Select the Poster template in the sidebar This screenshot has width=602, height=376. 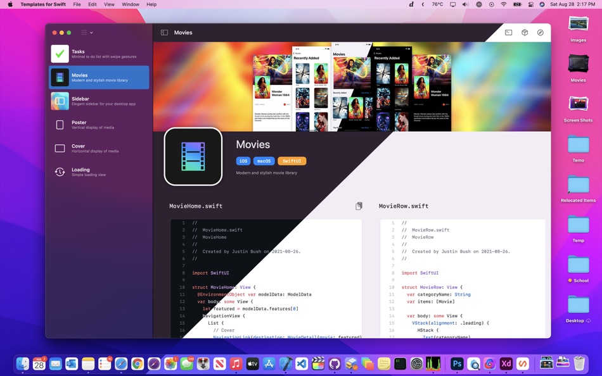click(x=99, y=125)
